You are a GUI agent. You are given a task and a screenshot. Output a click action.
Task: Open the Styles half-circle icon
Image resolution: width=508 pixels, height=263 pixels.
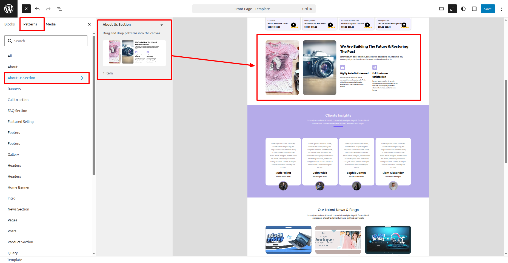point(463,9)
